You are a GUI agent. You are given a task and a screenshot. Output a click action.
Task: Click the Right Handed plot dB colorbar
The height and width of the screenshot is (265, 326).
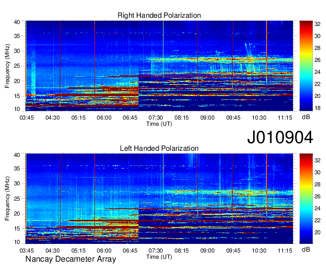click(x=306, y=66)
